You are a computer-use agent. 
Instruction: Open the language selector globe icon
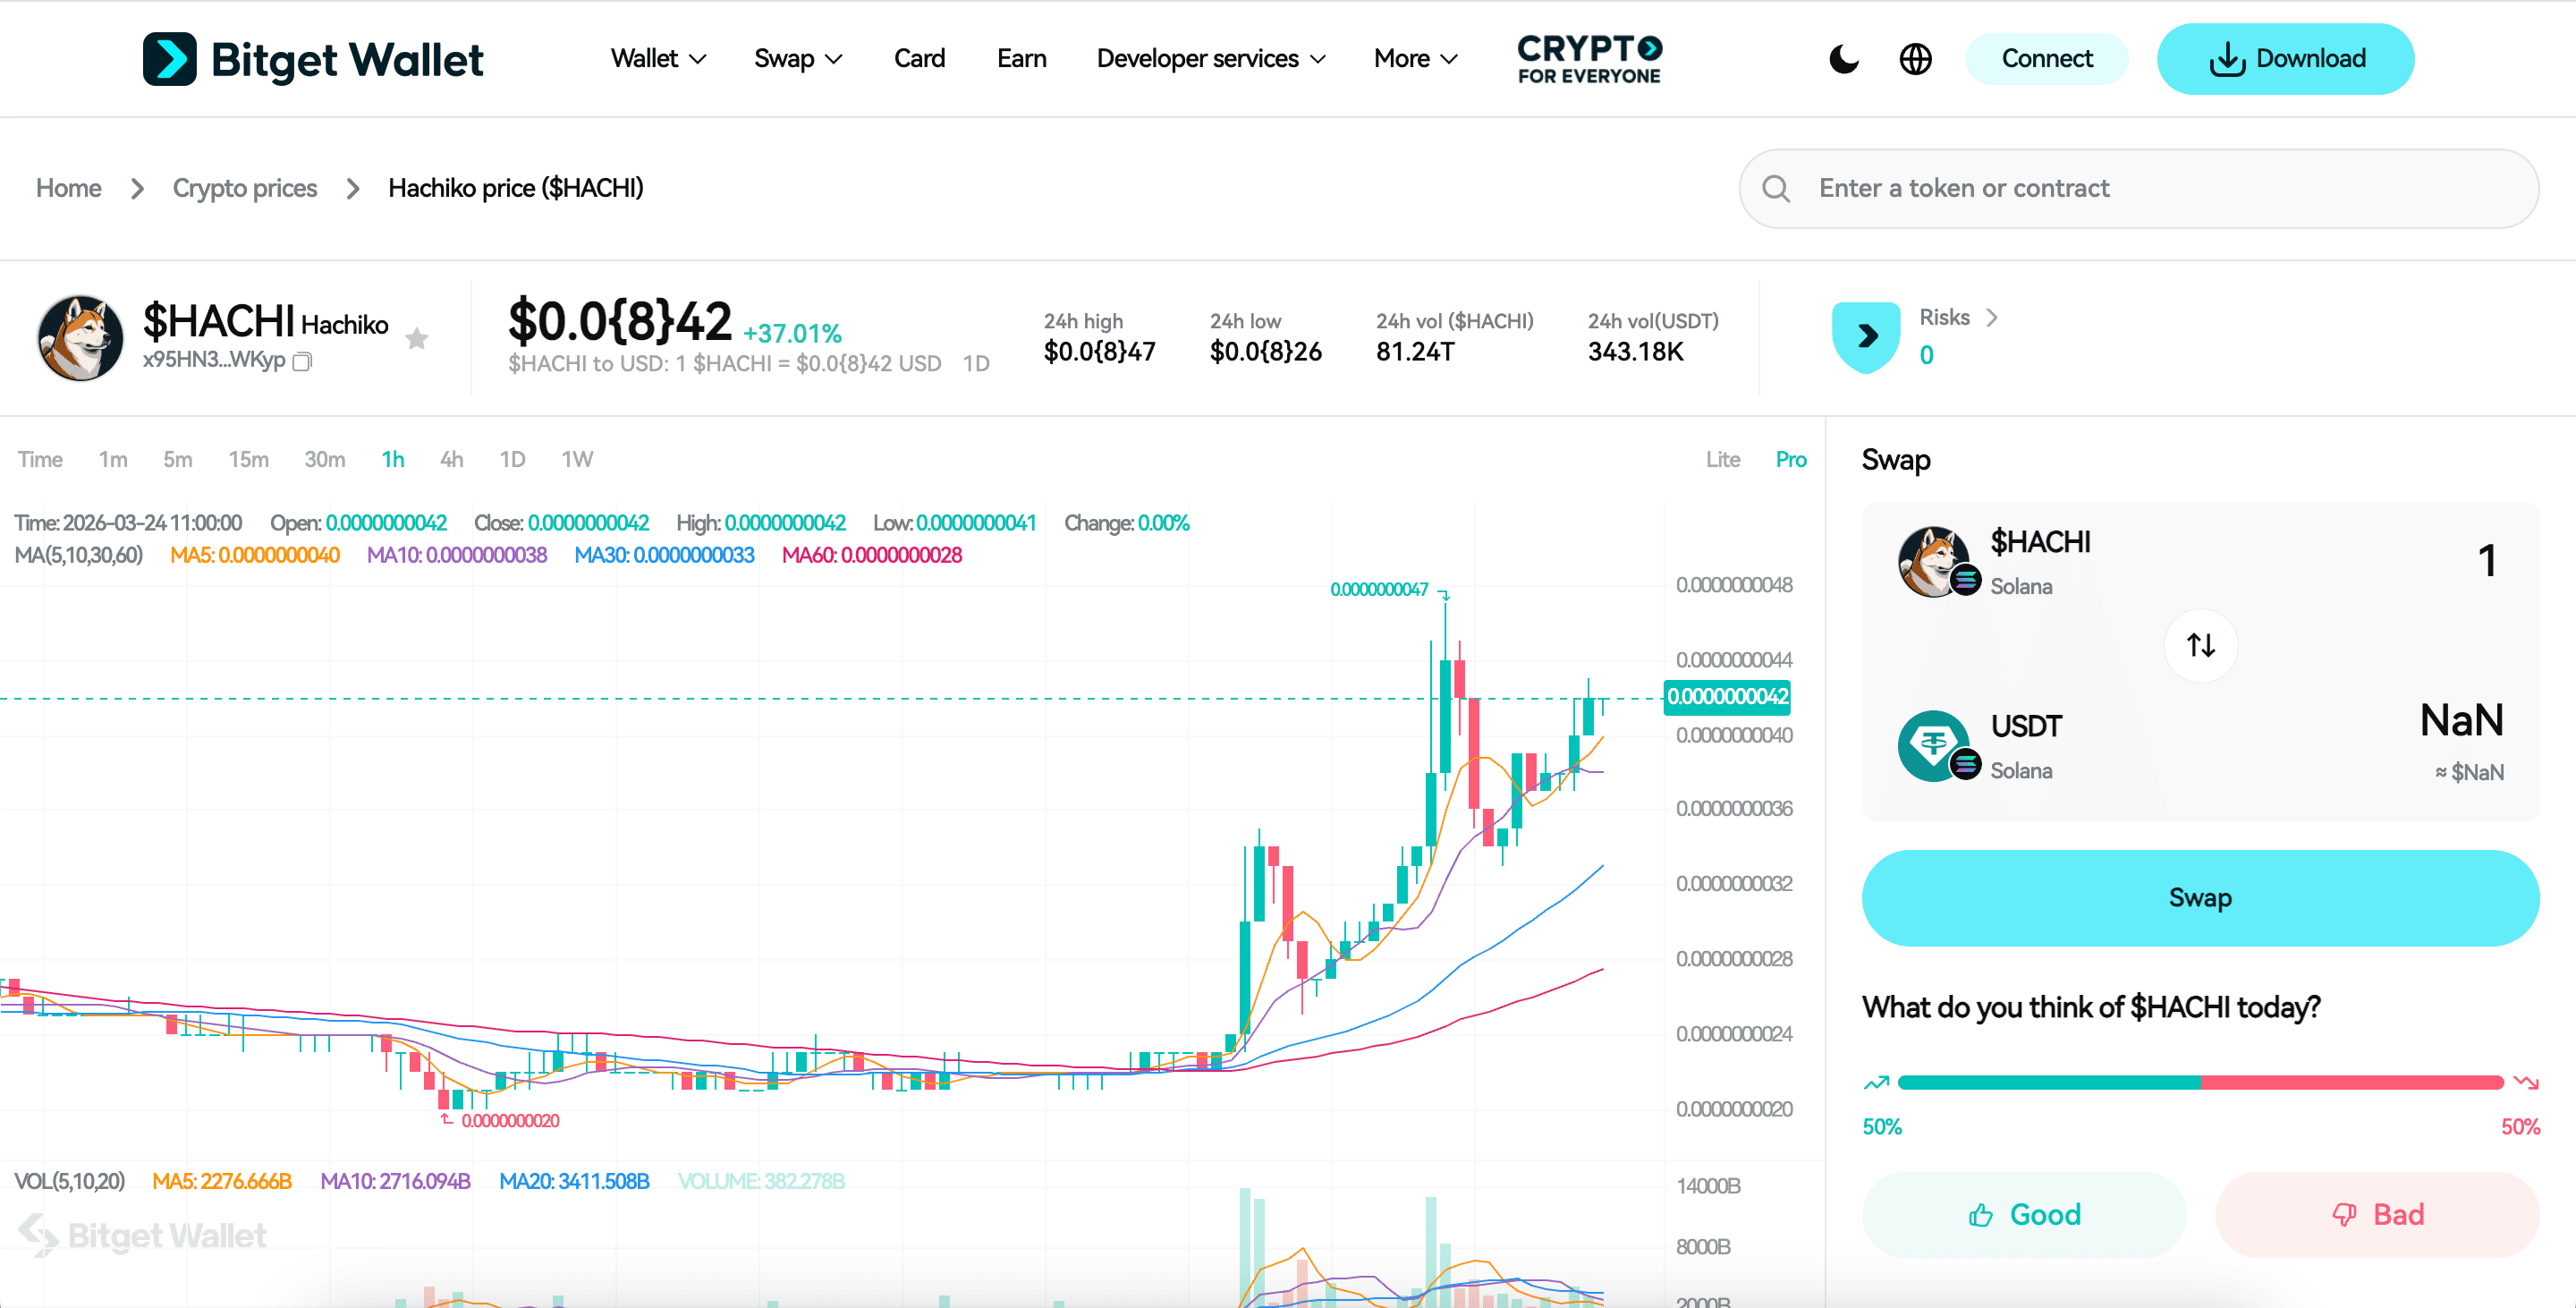(x=1915, y=59)
